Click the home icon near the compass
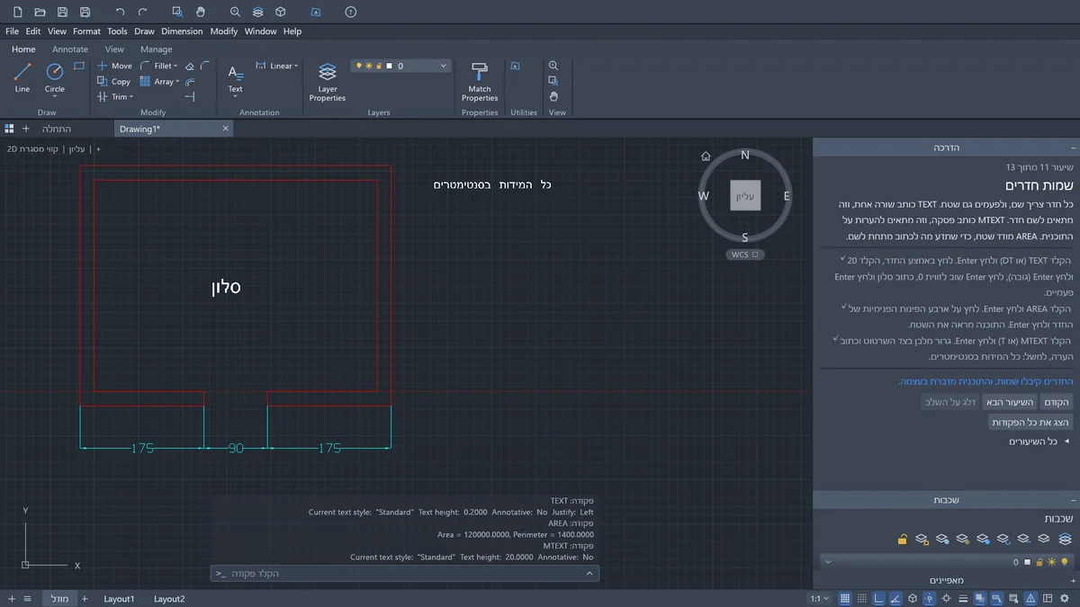Image resolution: width=1080 pixels, height=607 pixels. (706, 156)
